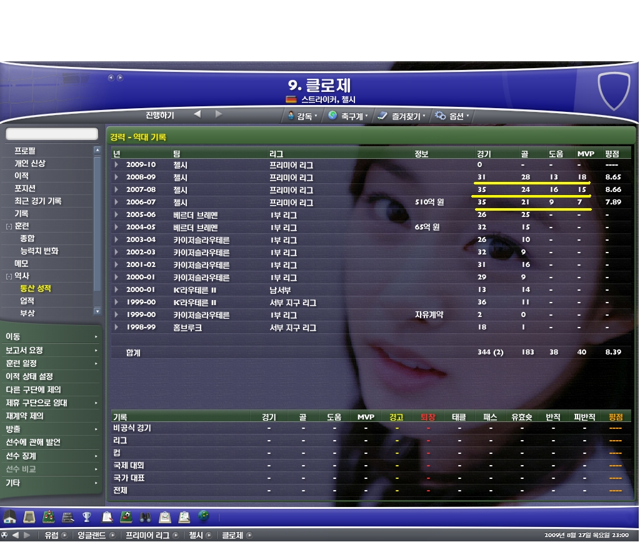Image resolution: width=640 pixels, height=542 pixels.
Task: Click the back navigation arrow near 진행하기
Action: pyautogui.click(x=198, y=115)
